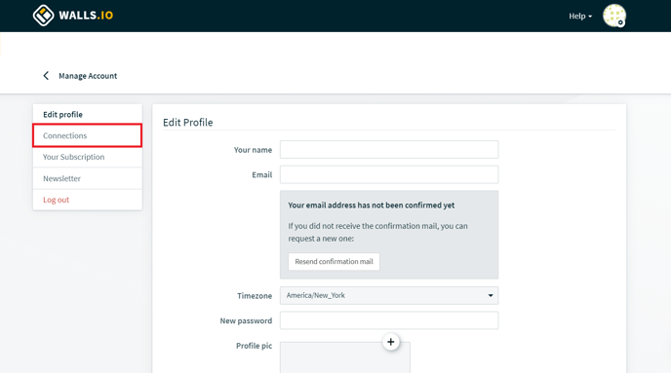Screen dimensions: 671x373
Task: Open the Help dropdown menu
Action: point(580,17)
